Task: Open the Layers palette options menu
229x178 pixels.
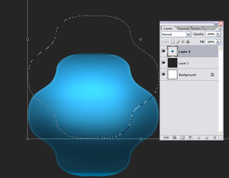Action: [x=220, y=29]
